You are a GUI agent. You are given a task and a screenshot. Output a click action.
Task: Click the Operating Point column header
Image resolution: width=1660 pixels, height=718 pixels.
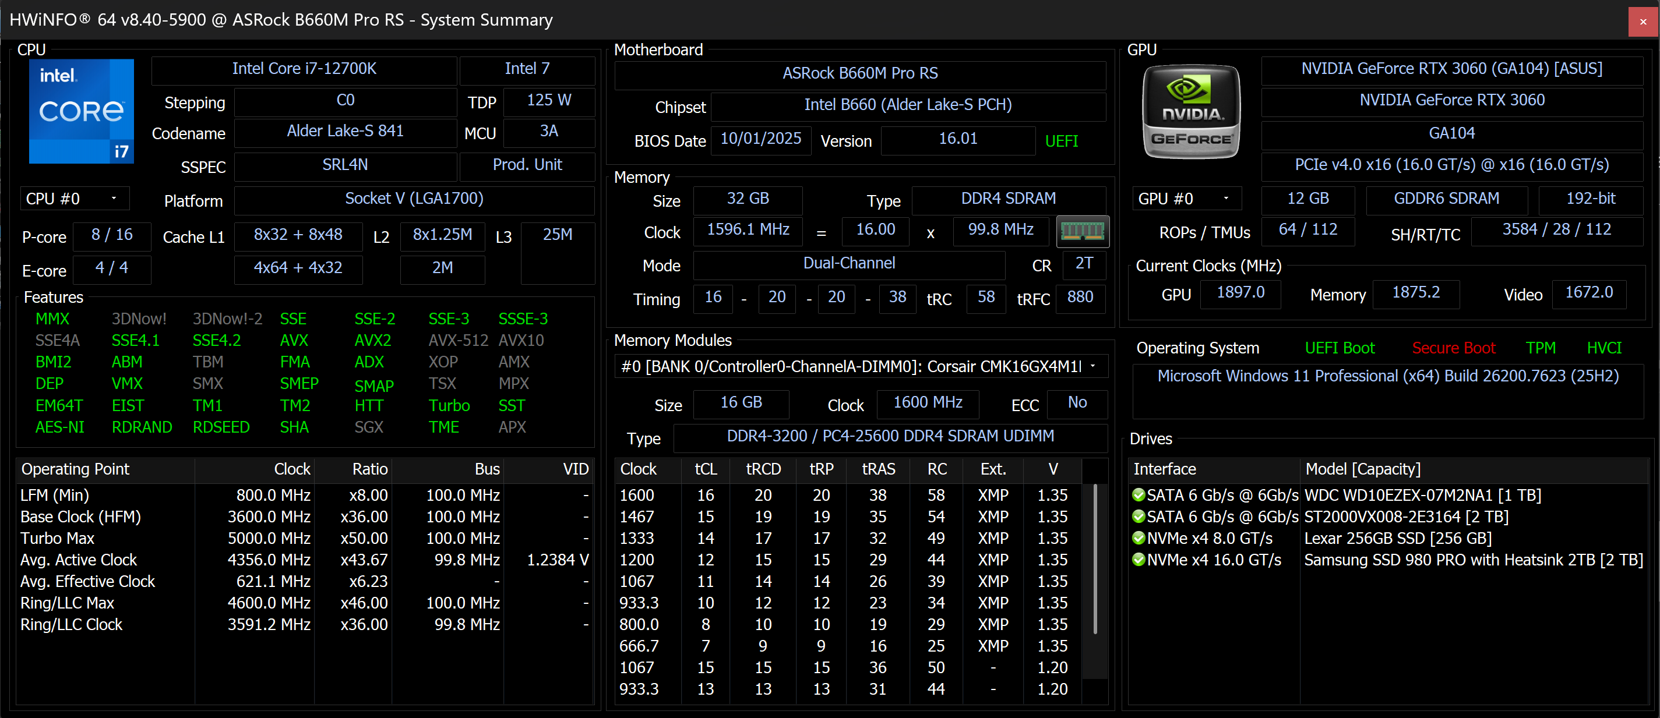(x=75, y=469)
